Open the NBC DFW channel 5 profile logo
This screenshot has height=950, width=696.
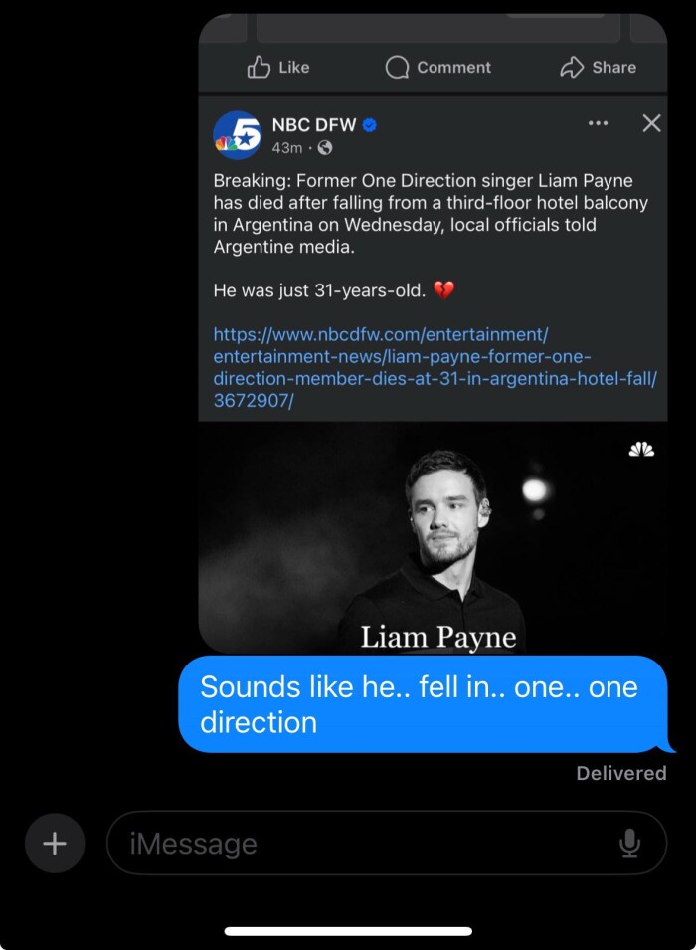(x=238, y=135)
